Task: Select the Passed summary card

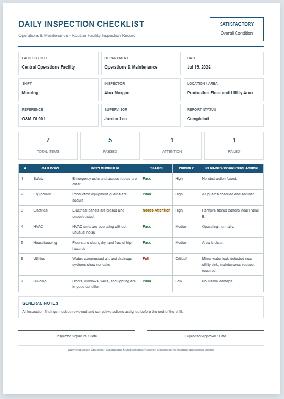Action: (110, 146)
